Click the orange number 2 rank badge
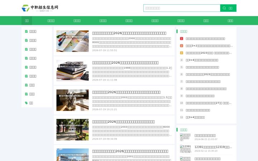The width and height of the screenshot is (258, 161). (x=181, y=46)
